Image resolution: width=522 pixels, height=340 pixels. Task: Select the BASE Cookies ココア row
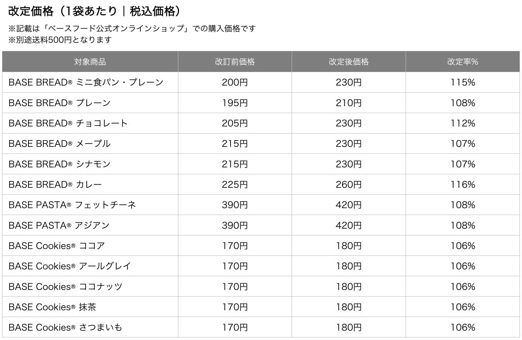[261, 246]
